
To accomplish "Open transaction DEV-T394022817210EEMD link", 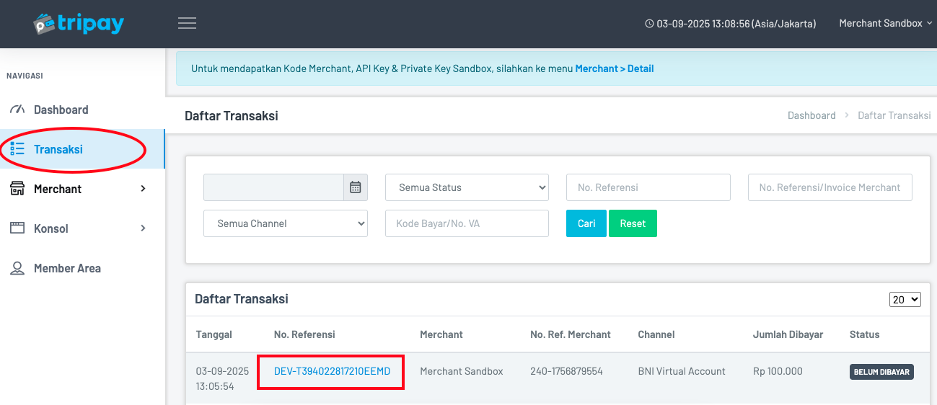I will [x=332, y=371].
